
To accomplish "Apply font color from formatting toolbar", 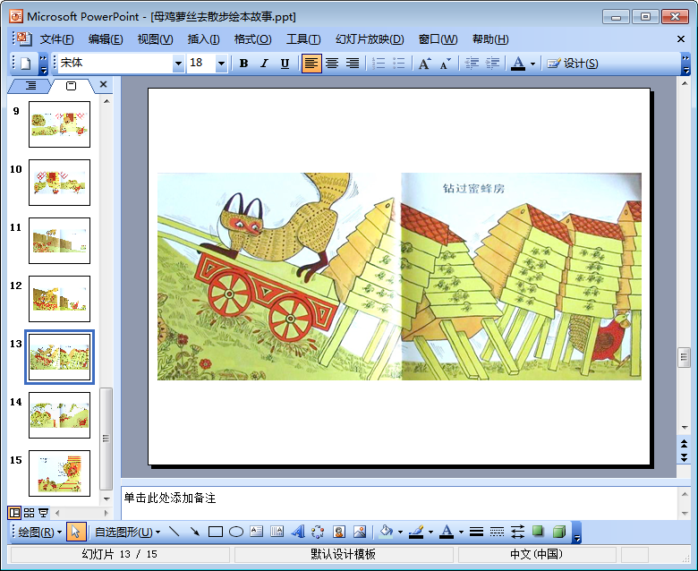I will tap(518, 64).
